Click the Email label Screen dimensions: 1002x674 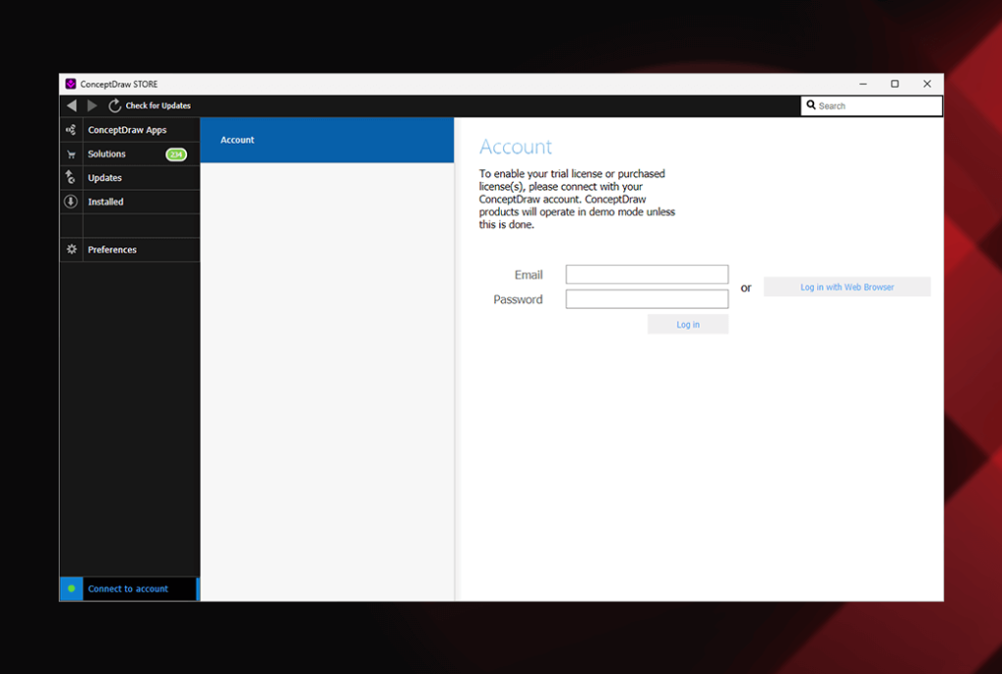(528, 275)
